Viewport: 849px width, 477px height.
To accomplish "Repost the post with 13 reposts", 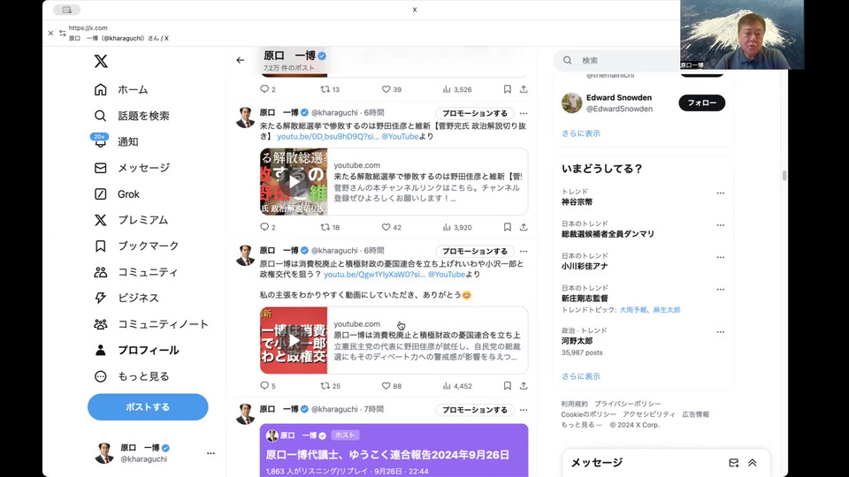I will click(x=330, y=89).
